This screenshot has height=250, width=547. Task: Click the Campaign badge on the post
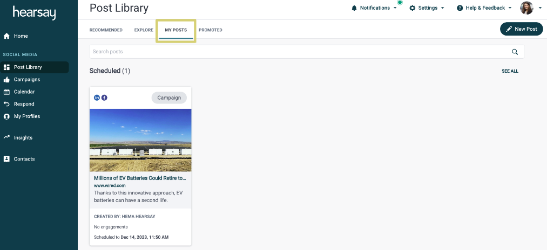point(169,98)
